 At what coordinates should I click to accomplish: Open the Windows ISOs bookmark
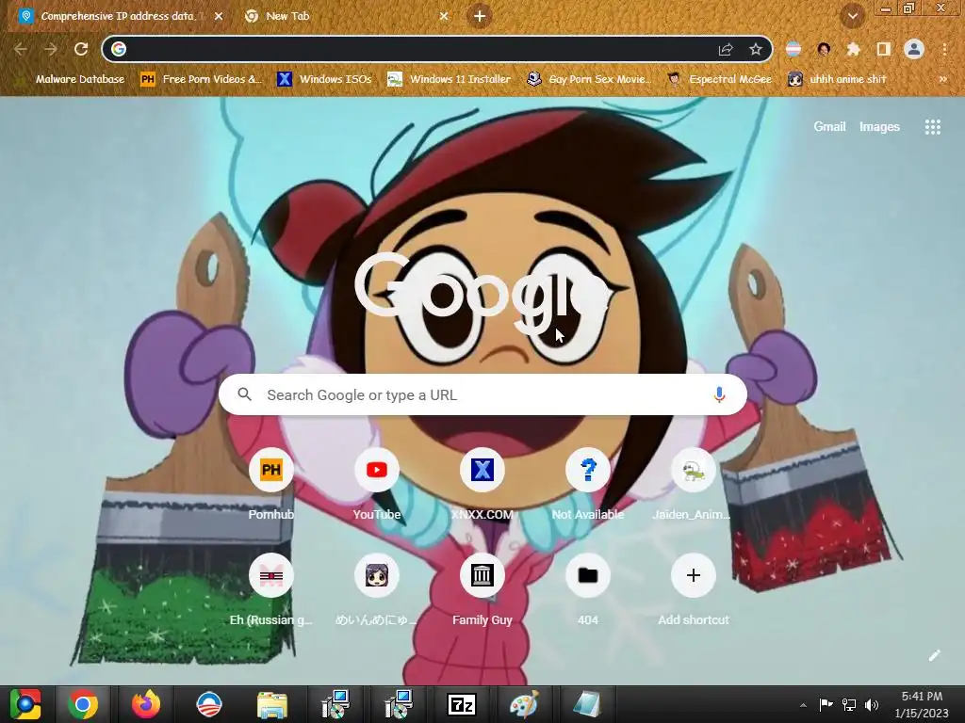(324, 79)
